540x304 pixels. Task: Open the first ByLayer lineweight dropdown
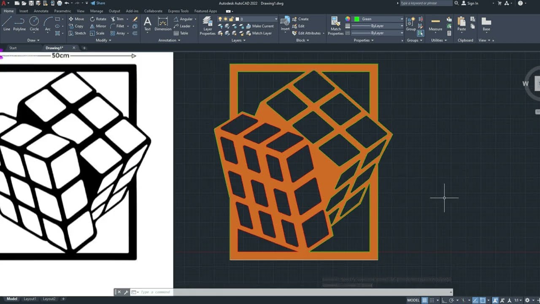[x=402, y=26]
